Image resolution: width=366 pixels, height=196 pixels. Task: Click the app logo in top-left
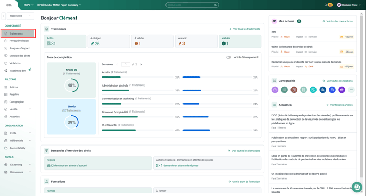point(9,5)
